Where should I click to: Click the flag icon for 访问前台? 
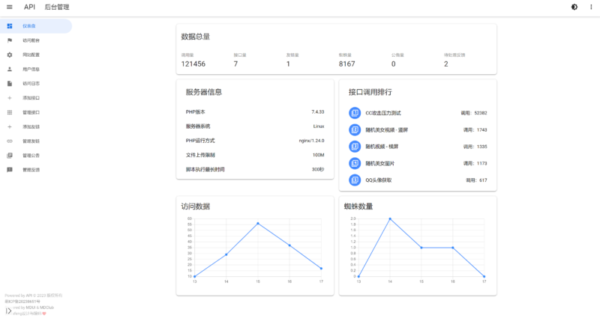(x=10, y=40)
